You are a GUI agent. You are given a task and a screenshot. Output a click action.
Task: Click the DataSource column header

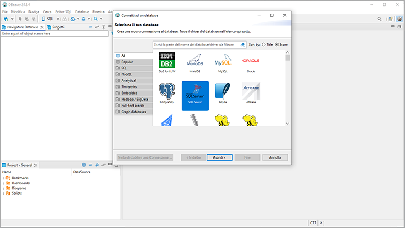point(82,172)
